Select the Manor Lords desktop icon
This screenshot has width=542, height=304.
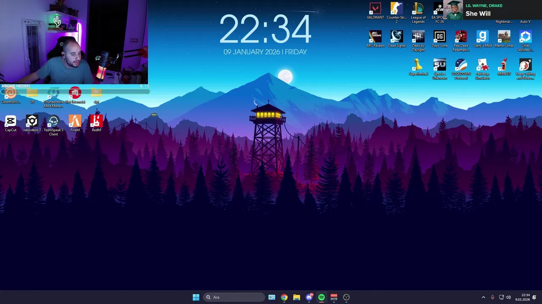[504, 39]
